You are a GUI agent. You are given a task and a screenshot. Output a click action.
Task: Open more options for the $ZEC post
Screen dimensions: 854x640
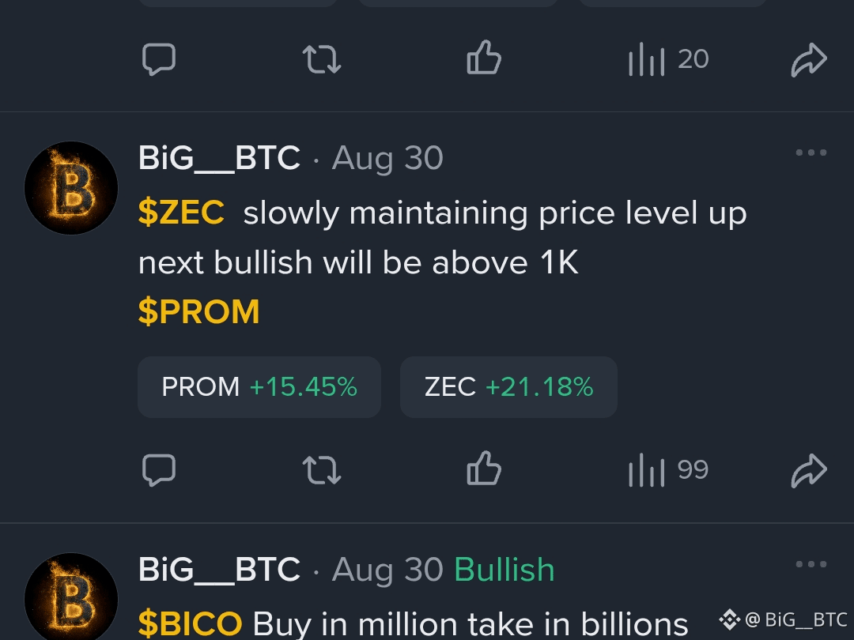[x=811, y=152]
